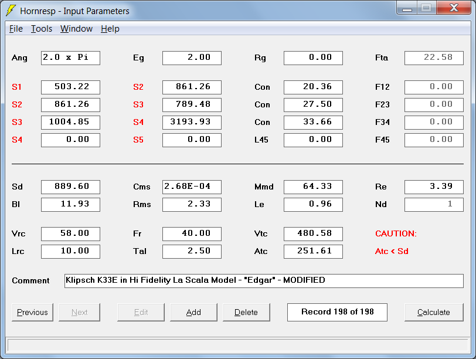
Task: Click the Ang label
Action: tap(19, 57)
